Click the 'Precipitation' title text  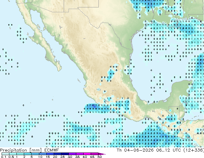(14, 150)
